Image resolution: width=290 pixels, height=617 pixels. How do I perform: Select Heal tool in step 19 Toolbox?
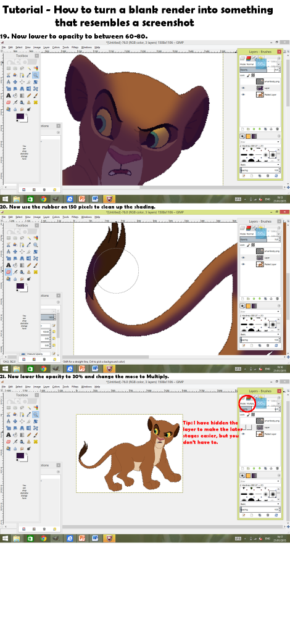35,102
